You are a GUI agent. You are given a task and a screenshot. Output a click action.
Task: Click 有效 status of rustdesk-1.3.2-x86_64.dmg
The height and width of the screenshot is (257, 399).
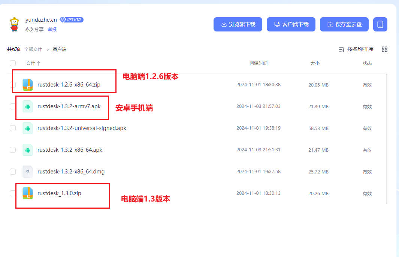367,172
